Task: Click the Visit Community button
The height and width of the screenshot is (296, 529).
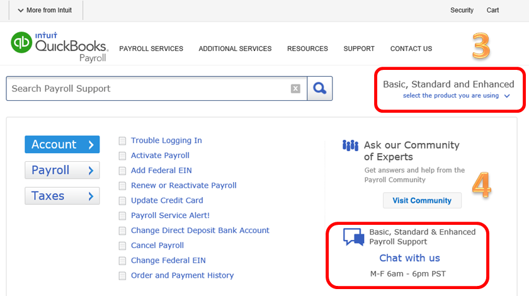Action: (422, 200)
